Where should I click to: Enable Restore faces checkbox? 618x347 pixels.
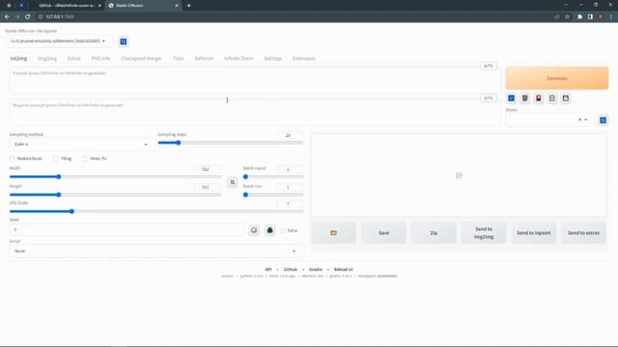point(12,158)
